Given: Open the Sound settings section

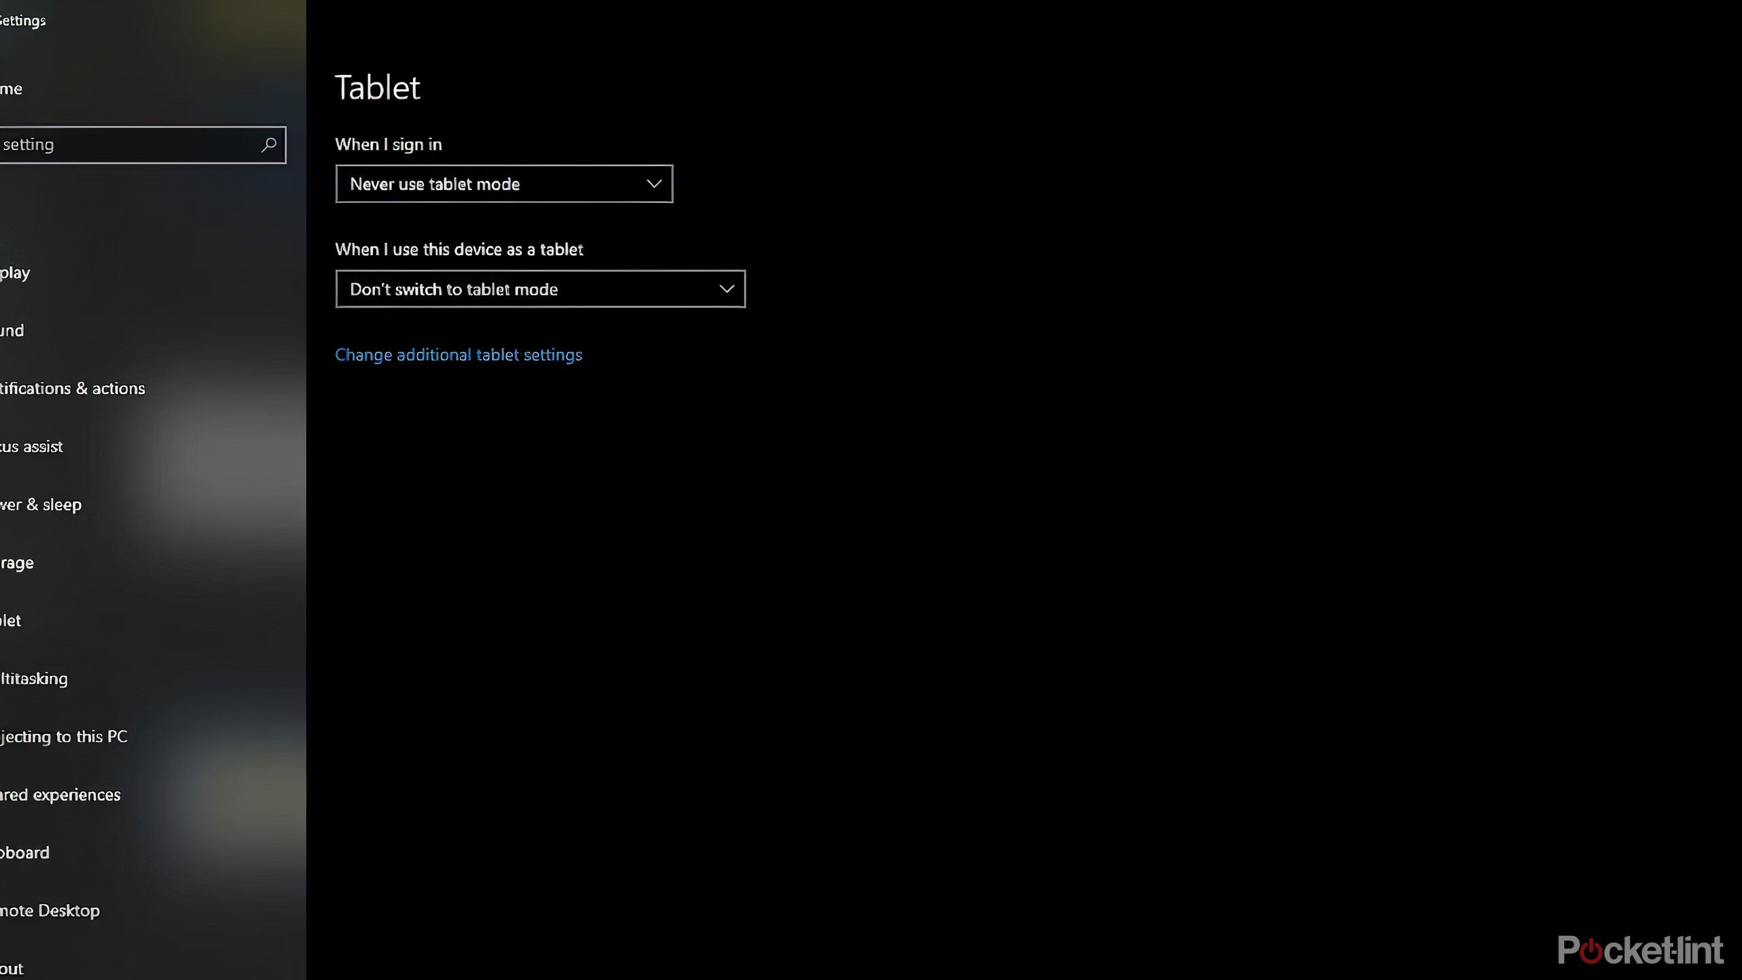Looking at the screenshot, I should tap(12, 329).
